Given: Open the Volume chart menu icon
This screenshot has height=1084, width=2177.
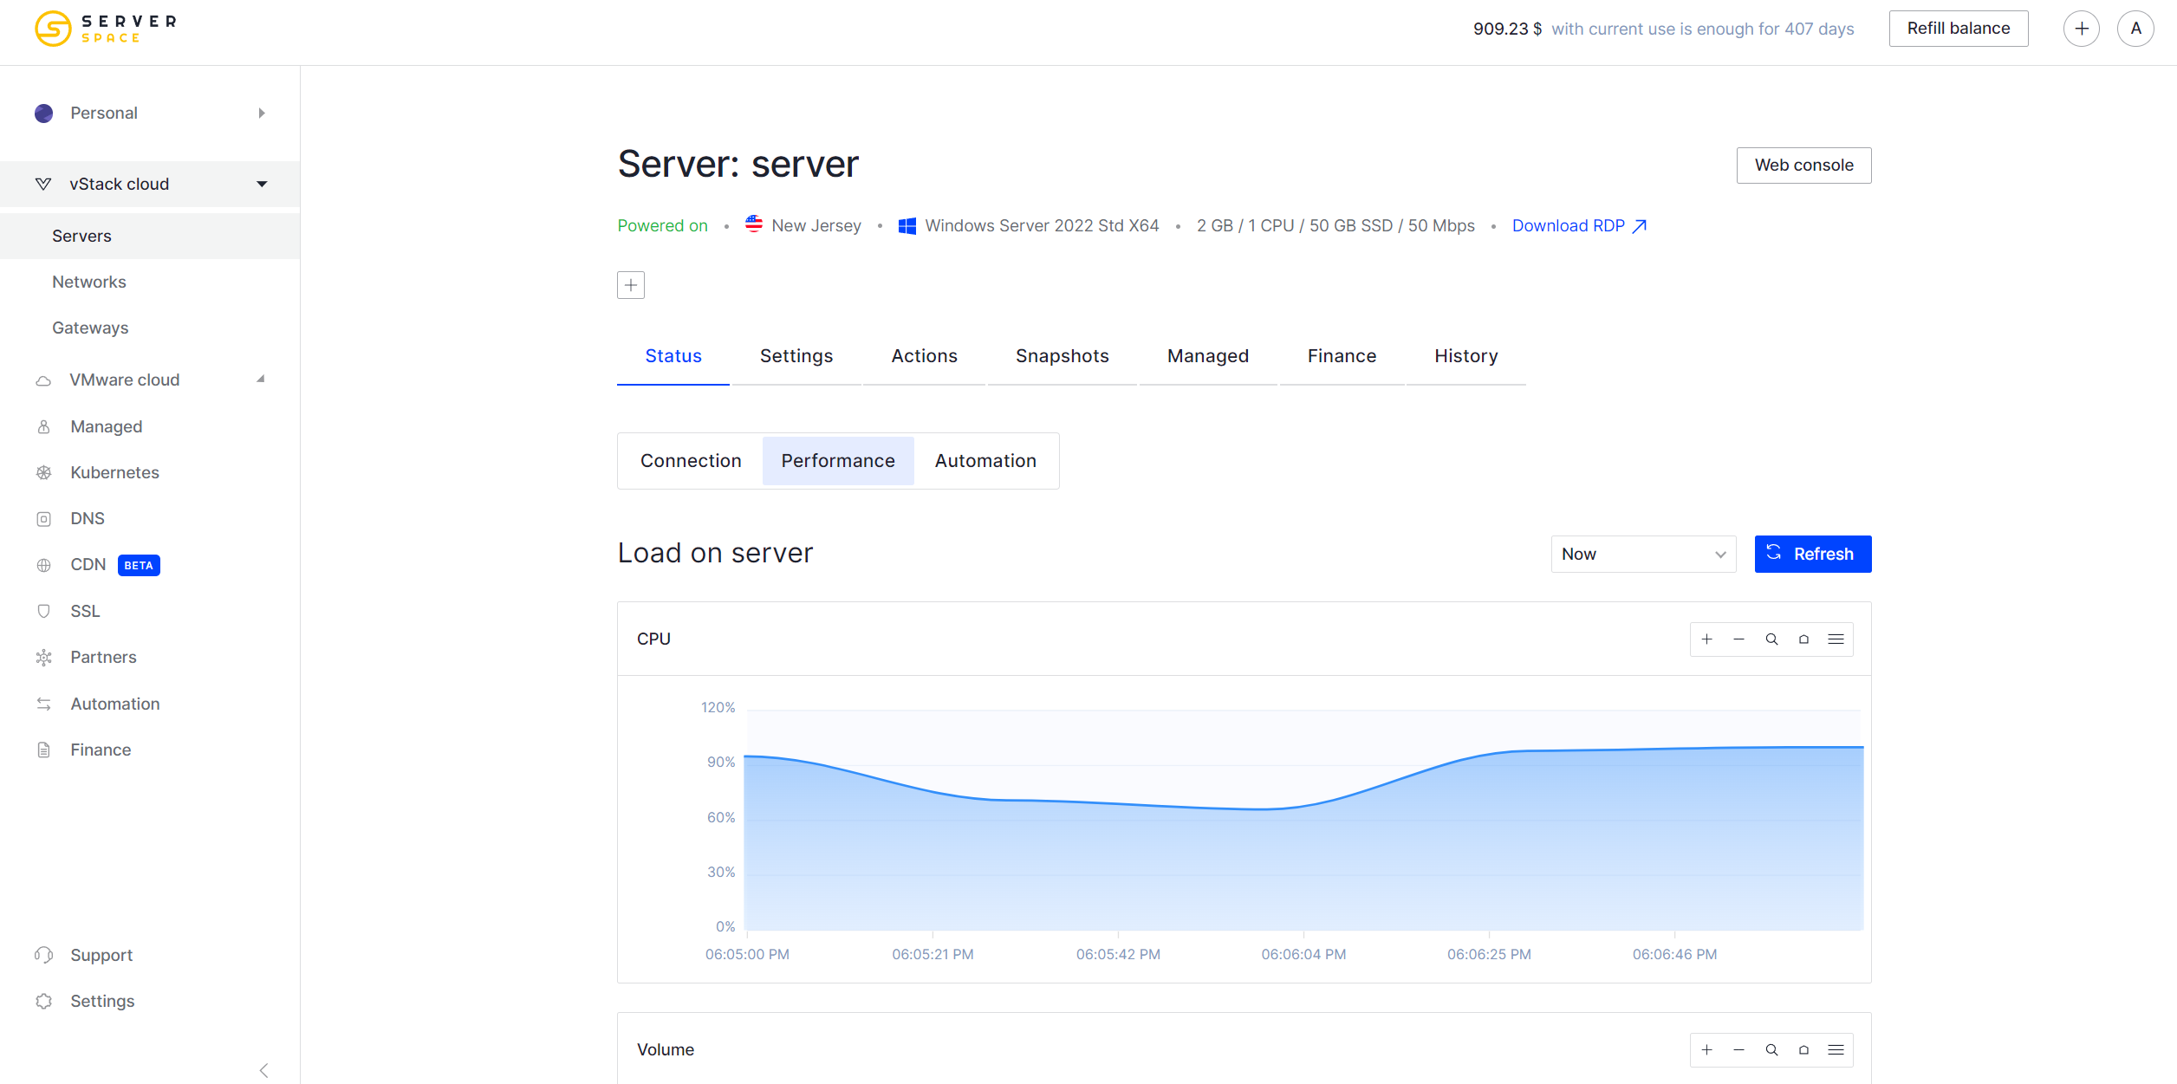Looking at the screenshot, I should tap(1836, 1049).
